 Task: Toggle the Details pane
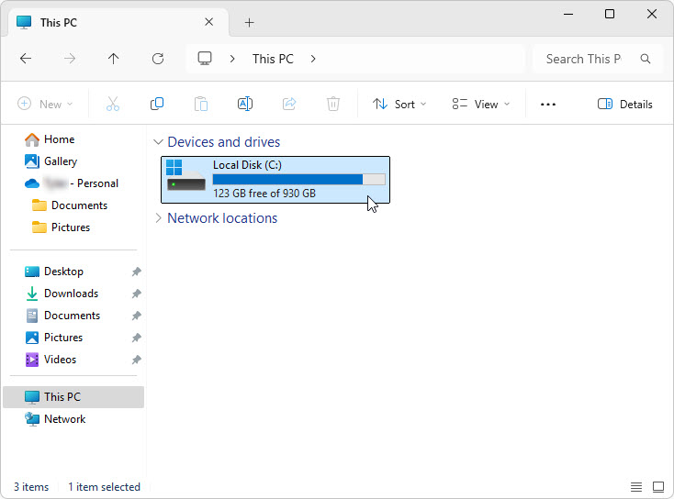pos(625,104)
